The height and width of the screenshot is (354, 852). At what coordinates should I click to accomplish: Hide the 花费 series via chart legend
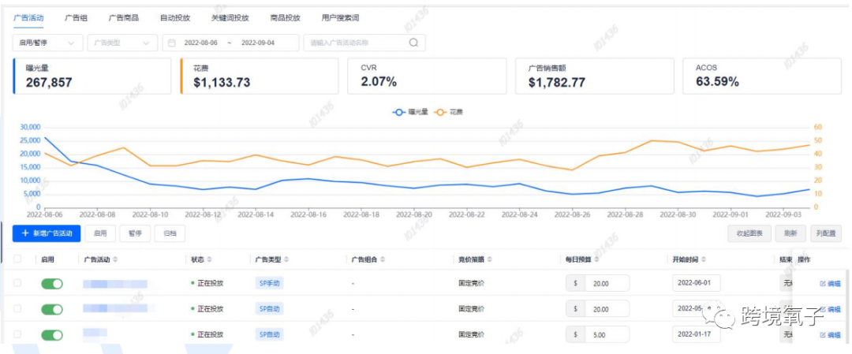[448, 112]
